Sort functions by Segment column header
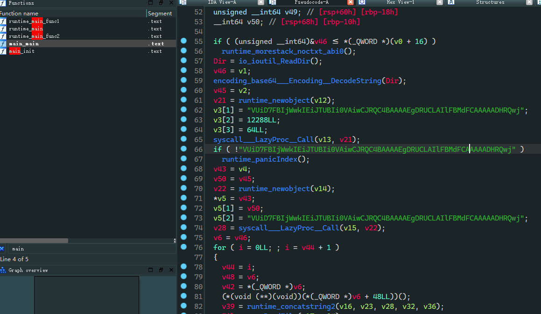This screenshot has height=314, width=541. [x=160, y=14]
